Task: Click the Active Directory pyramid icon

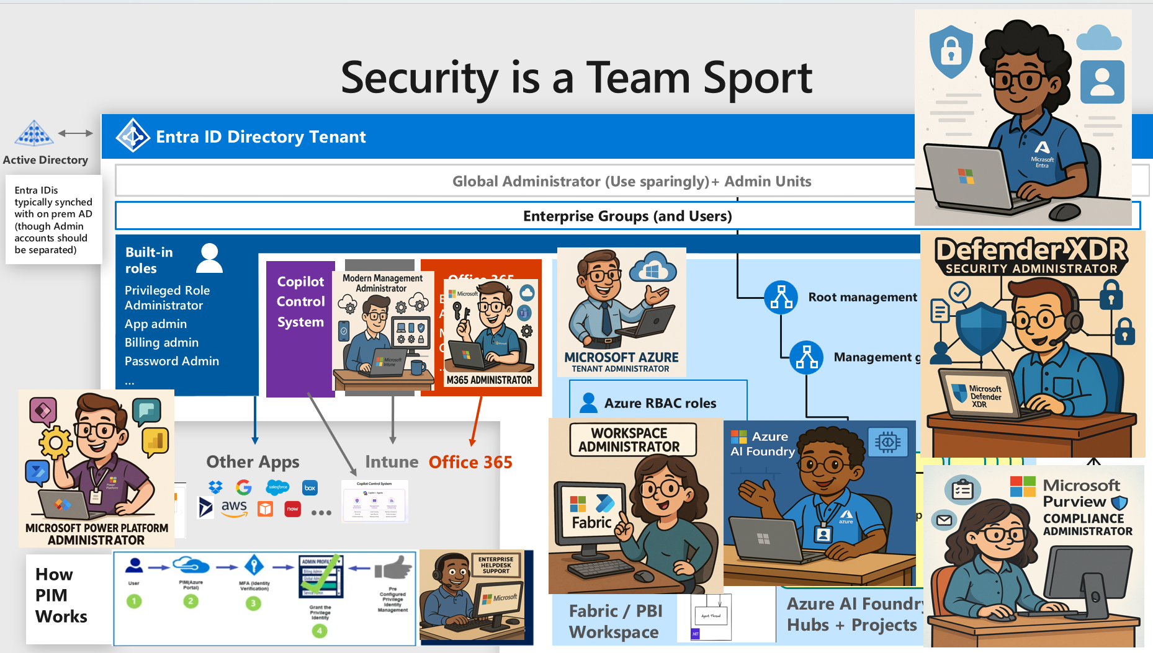Action: tap(34, 133)
